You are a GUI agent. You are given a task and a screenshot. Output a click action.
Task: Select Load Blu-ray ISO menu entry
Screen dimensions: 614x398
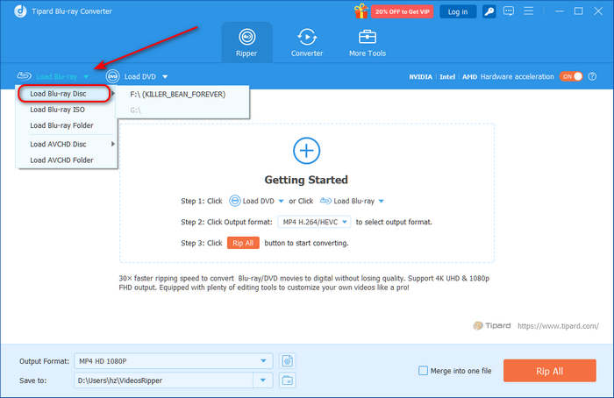67,110
